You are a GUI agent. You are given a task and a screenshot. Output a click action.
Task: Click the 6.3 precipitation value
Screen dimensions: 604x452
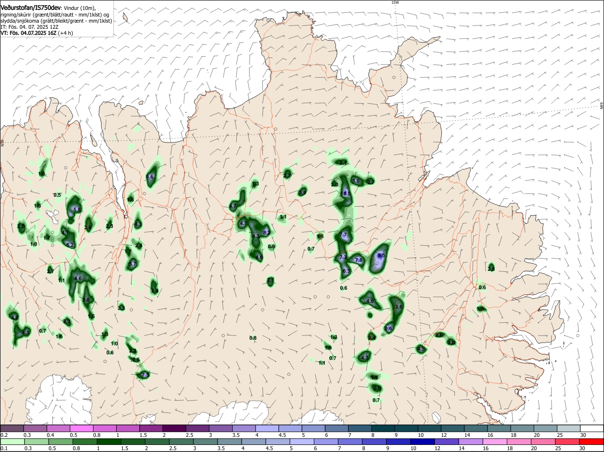tap(346, 271)
